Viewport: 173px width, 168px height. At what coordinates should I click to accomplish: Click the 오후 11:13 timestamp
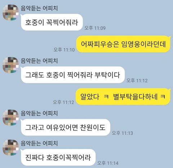coord(123,133)
